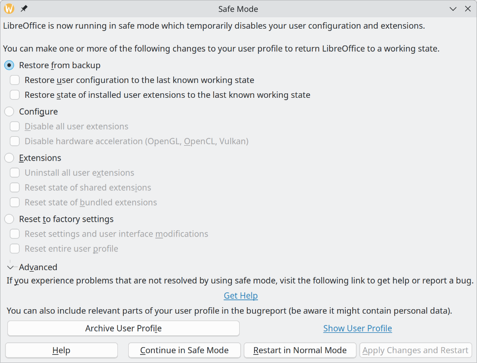
Task: Select Reset to factory settings option
Action: click(9, 219)
